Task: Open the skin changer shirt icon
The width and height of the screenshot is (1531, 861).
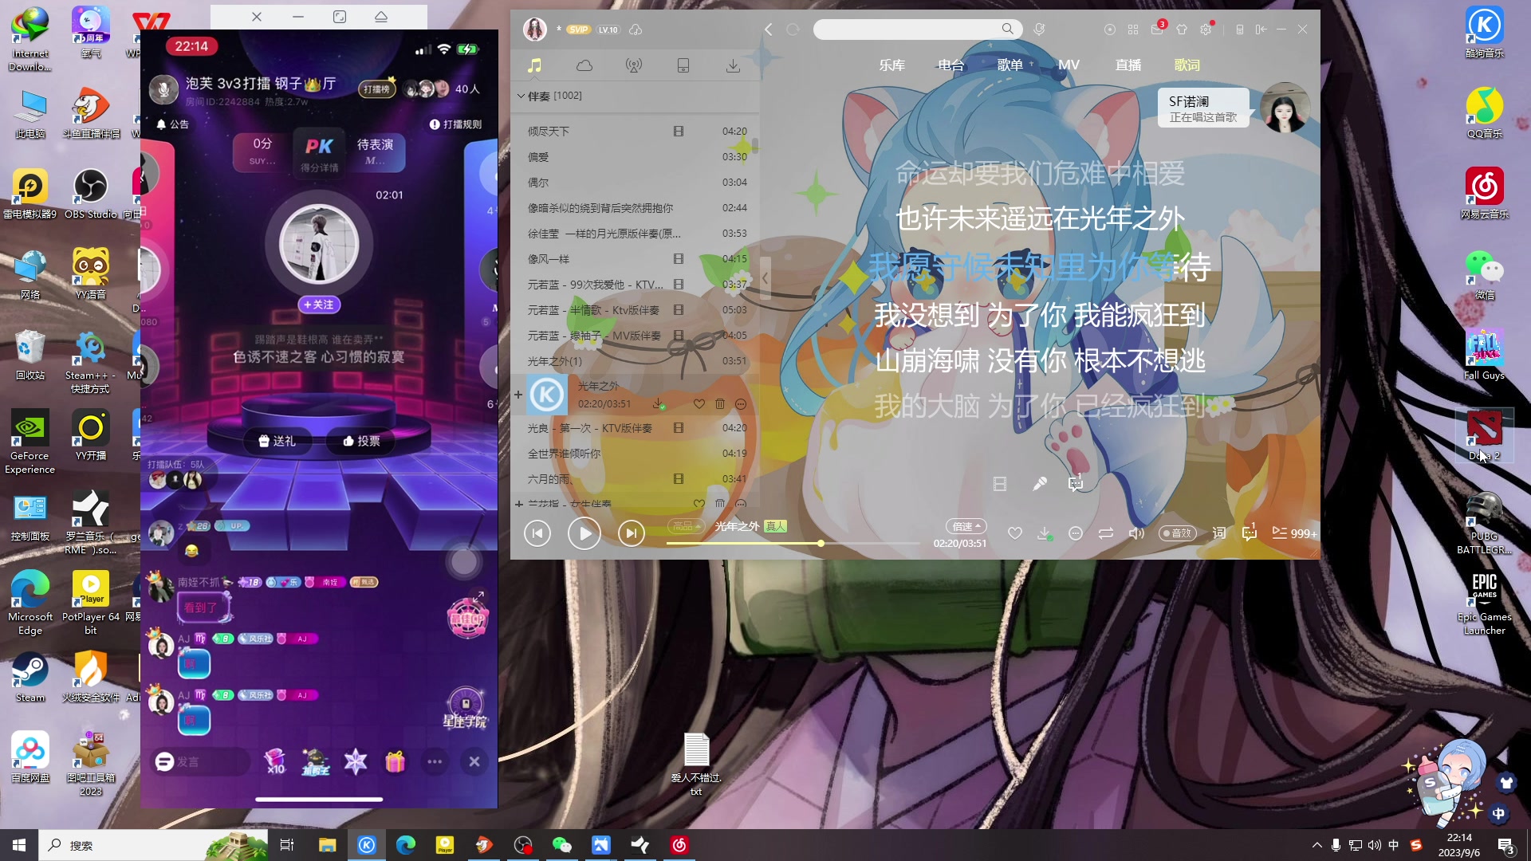Action: click(x=1182, y=29)
